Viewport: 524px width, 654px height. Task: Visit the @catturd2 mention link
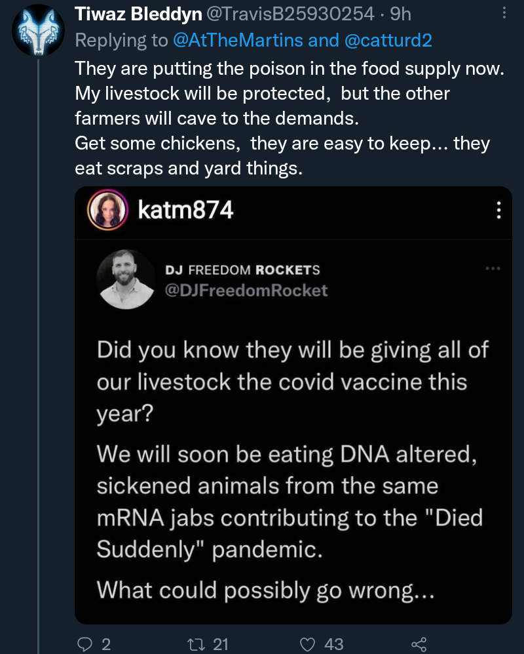(x=388, y=40)
